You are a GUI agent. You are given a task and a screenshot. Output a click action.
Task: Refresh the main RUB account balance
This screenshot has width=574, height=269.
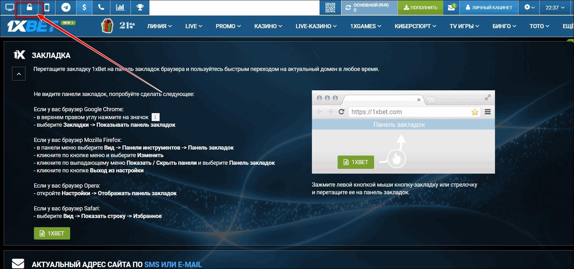pos(348,8)
